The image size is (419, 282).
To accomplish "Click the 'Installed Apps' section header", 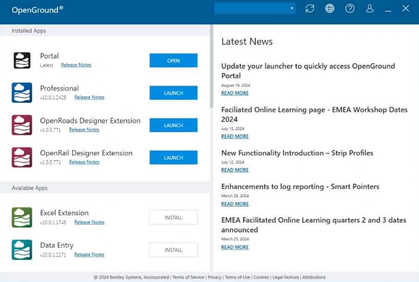I will pyautogui.click(x=29, y=31).
